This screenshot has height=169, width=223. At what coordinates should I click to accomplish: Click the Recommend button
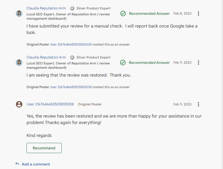pyautogui.click(x=44, y=148)
